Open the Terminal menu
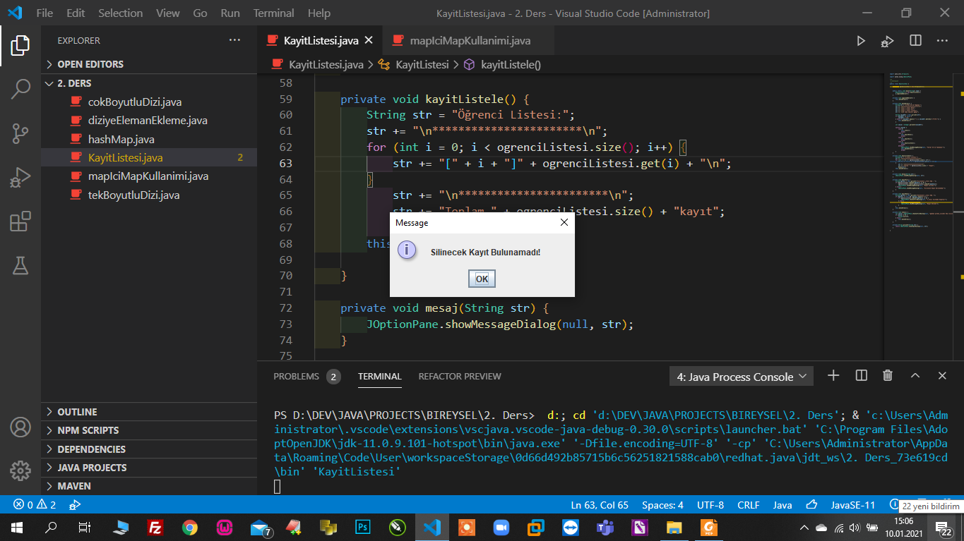The image size is (964, 541). (x=273, y=13)
